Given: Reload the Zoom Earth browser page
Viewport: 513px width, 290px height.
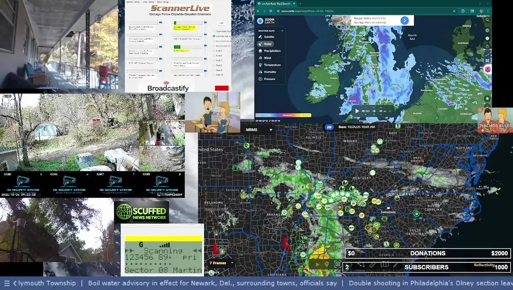Looking at the screenshot, I should pos(271,11).
